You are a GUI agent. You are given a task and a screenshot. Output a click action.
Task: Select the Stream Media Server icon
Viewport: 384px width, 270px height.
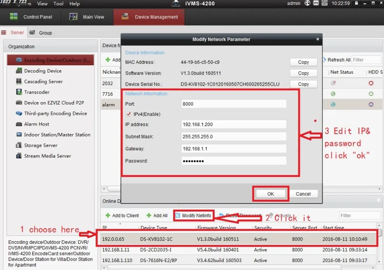(19, 156)
